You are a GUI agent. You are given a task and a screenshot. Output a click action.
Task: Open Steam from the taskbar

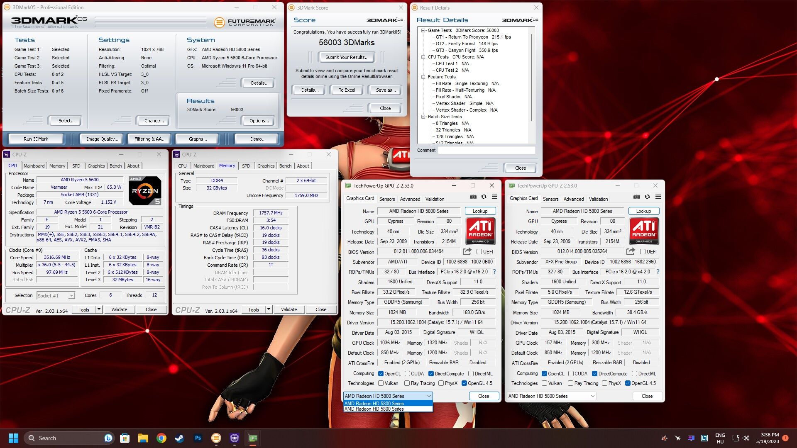pos(179,438)
